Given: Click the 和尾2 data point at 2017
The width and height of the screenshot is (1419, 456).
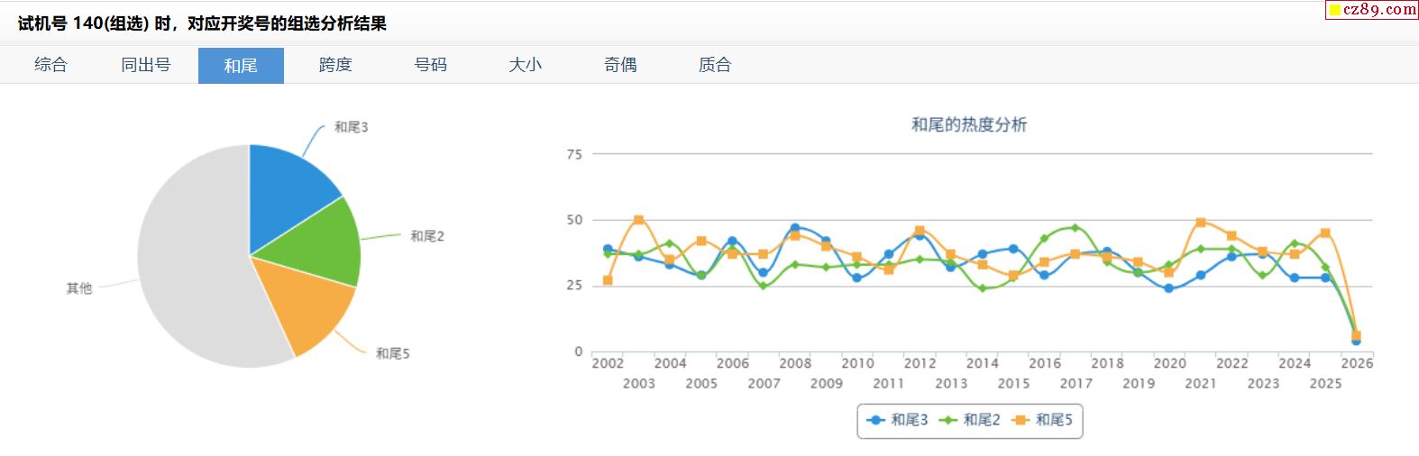Looking at the screenshot, I should 1076,228.
